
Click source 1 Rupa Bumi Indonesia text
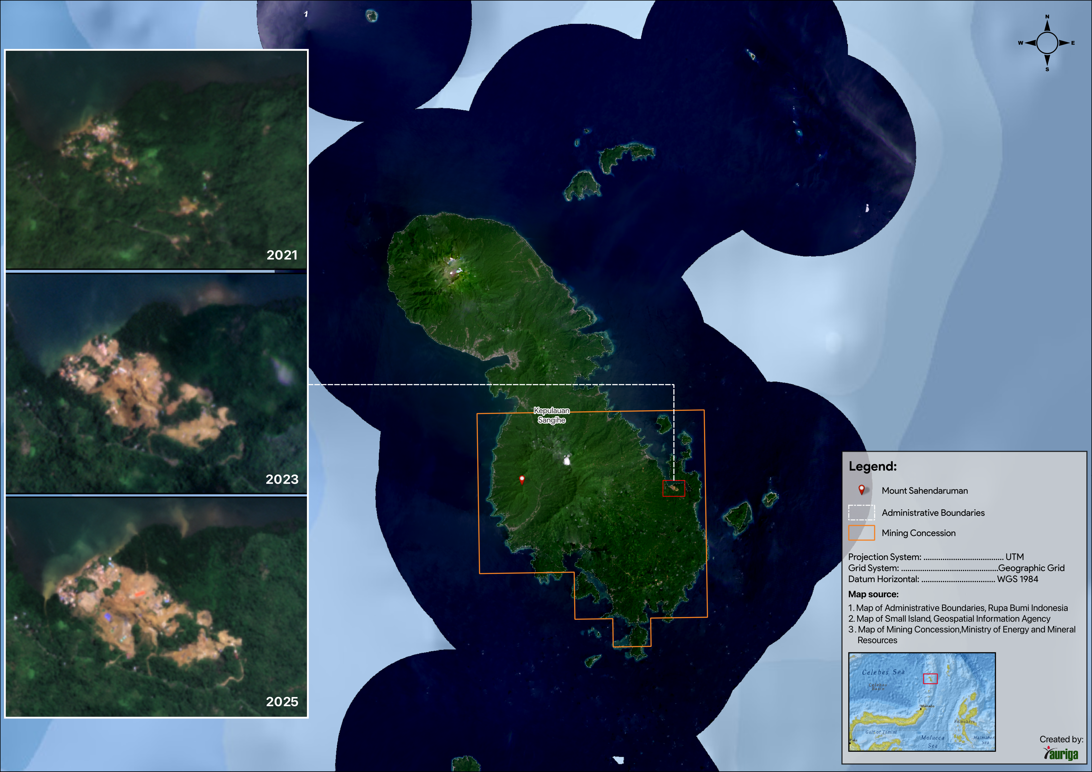[958, 608]
